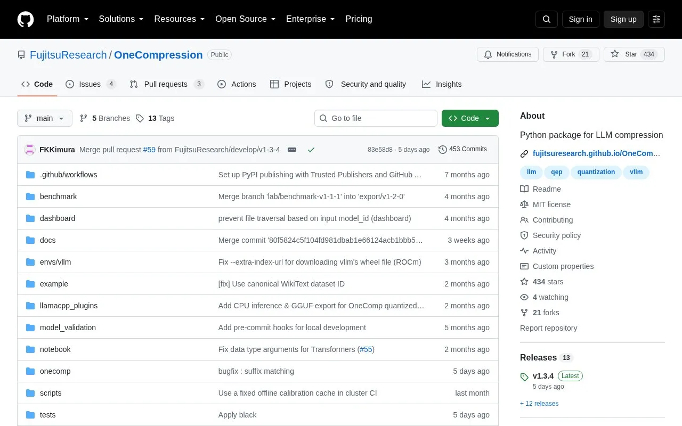The image size is (682, 426).
Task: Open the Insights tab
Action: click(x=442, y=84)
